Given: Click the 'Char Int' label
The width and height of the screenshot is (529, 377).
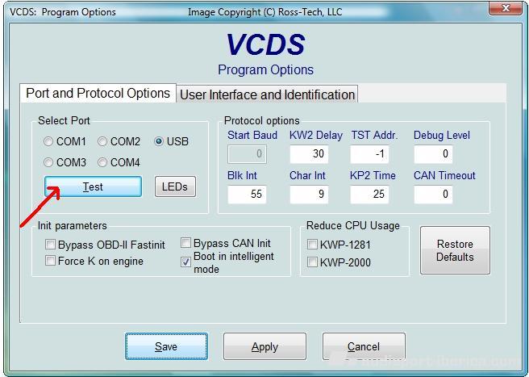Looking at the screenshot, I should (307, 175).
